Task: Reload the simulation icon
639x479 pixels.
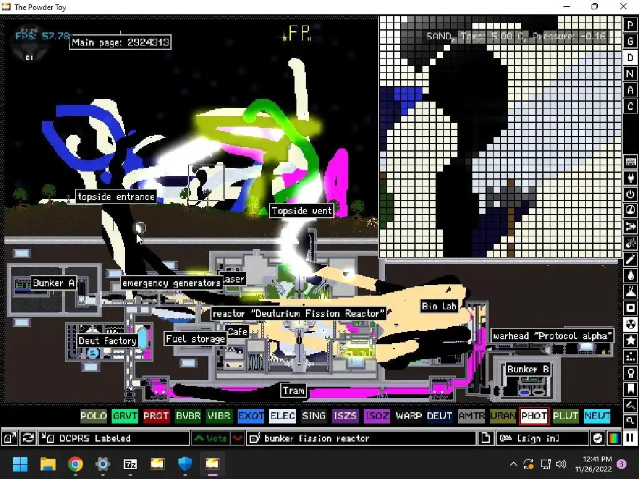Action: point(28,438)
